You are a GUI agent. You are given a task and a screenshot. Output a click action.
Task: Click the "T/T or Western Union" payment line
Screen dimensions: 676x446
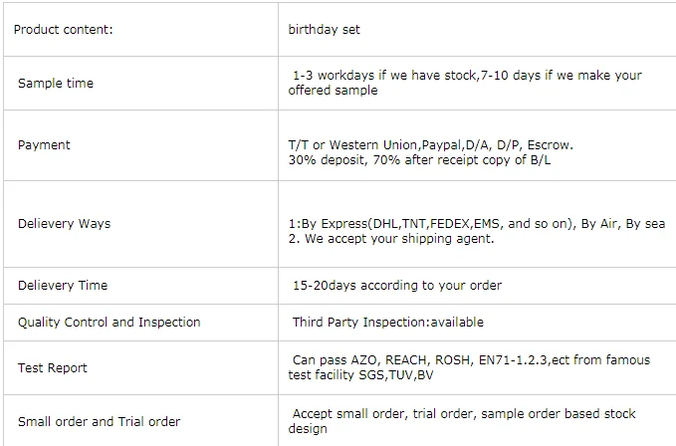coord(430,145)
